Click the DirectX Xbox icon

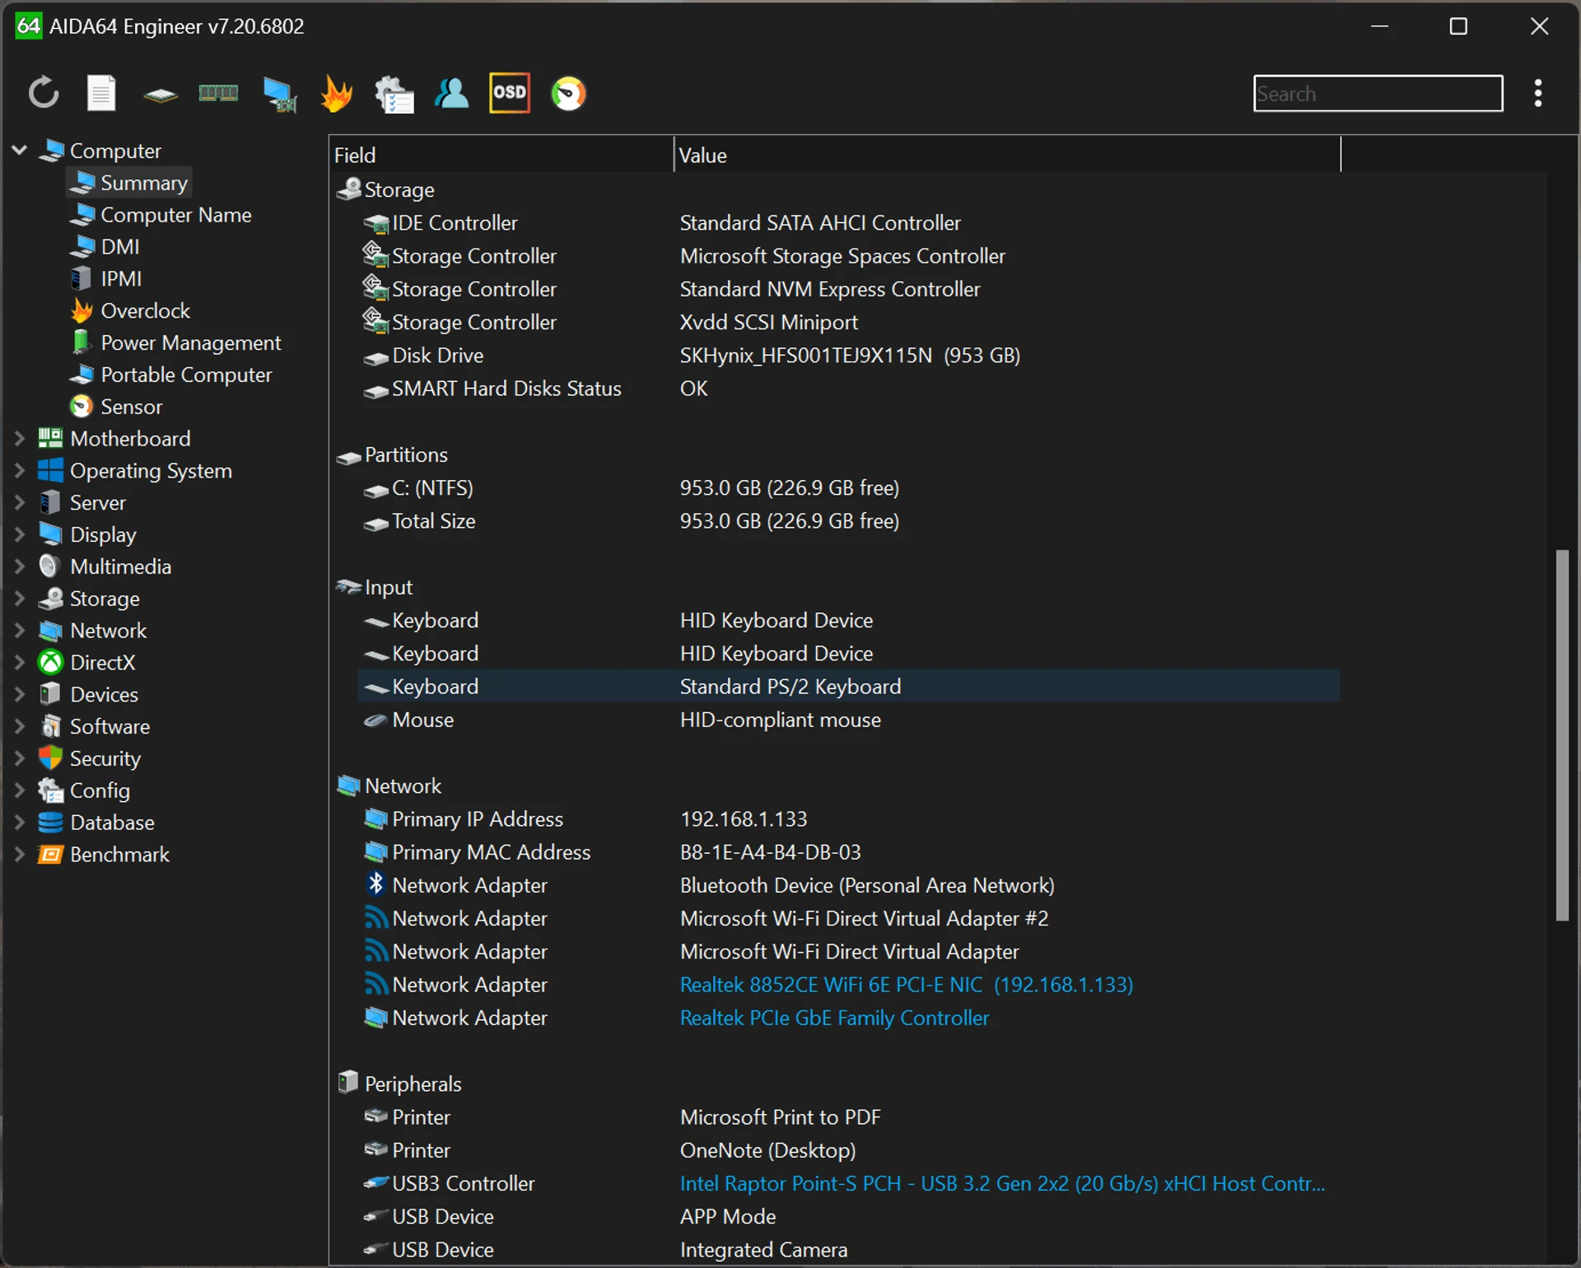pyautogui.click(x=50, y=662)
